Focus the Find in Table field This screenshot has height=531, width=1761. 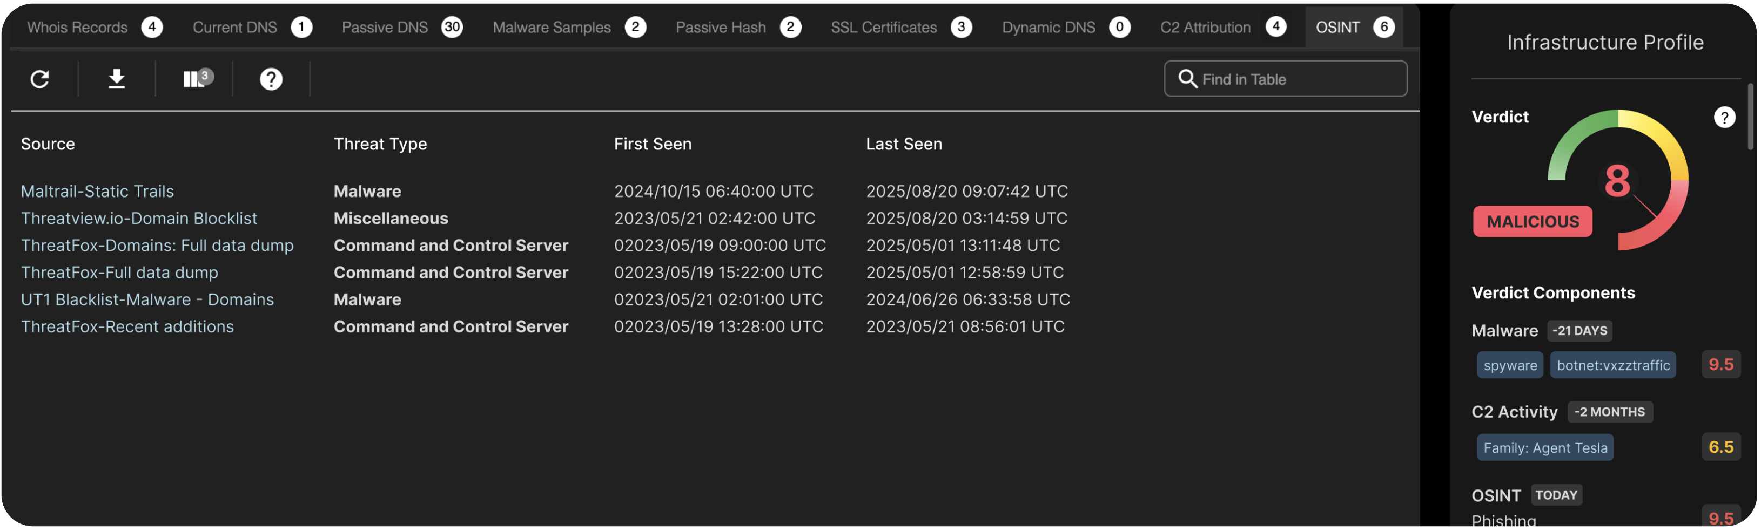pyautogui.click(x=1285, y=79)
